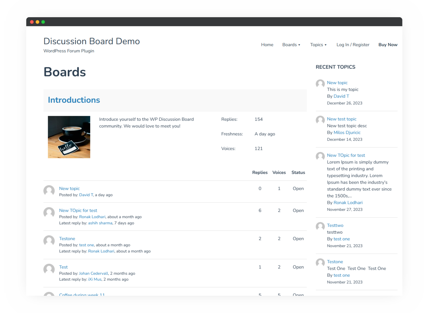
Task: Click the Introductions coffee cup board image
Action: click(69, 137)
